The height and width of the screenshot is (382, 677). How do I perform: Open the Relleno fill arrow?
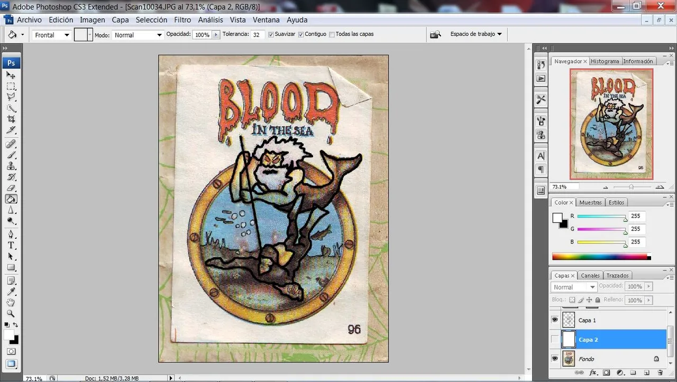648,300
